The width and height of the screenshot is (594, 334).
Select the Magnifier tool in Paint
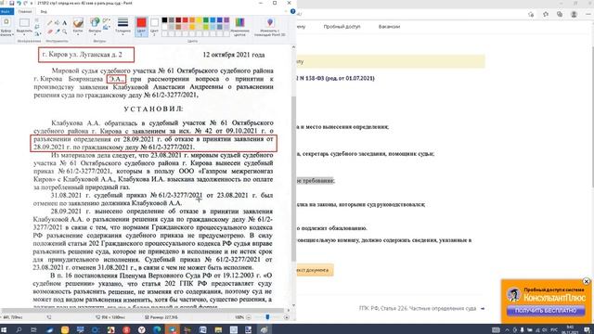64,32
